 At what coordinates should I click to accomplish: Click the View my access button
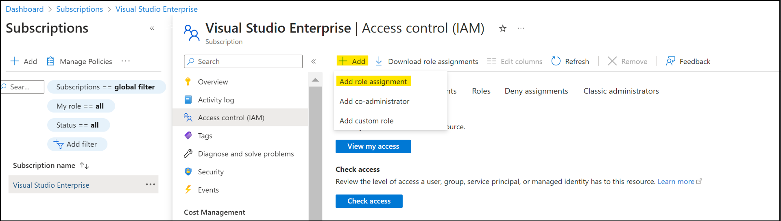pos(373,146)
